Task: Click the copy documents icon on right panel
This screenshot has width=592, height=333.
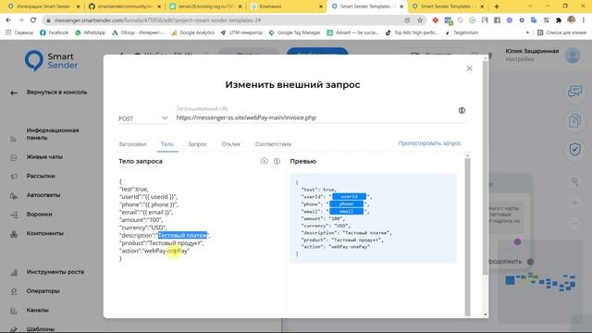Action: click(574, 120)
